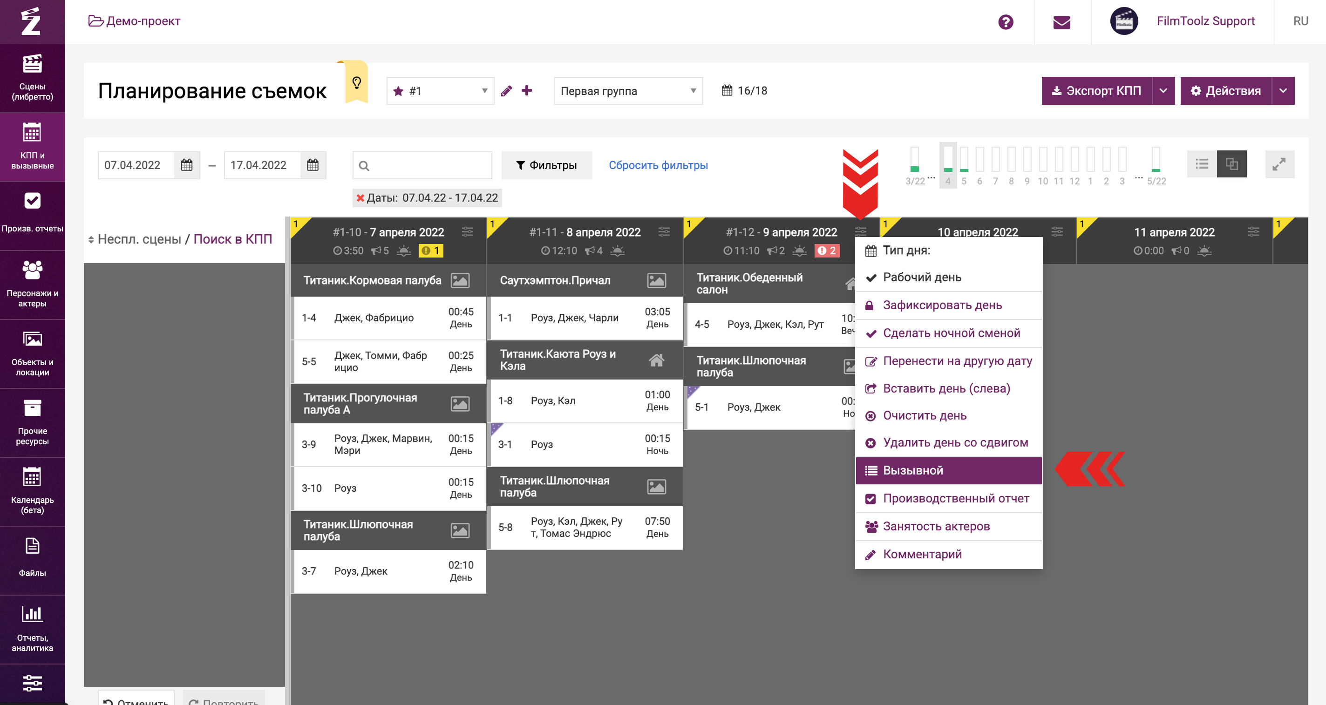Open Первая группа unit dropdown
The width and height of the screenshot is (1326, 705).
[x=628, y=91]
